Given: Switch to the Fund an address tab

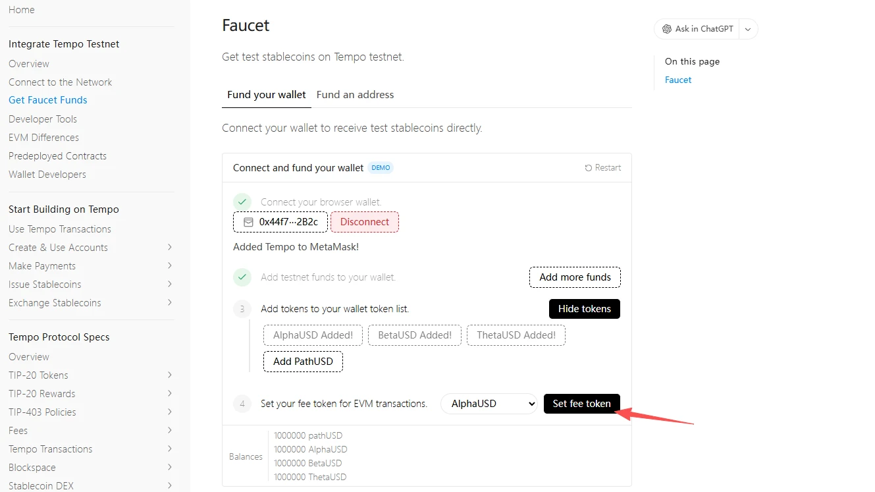Looking at the screenshot, I should 355,95.
